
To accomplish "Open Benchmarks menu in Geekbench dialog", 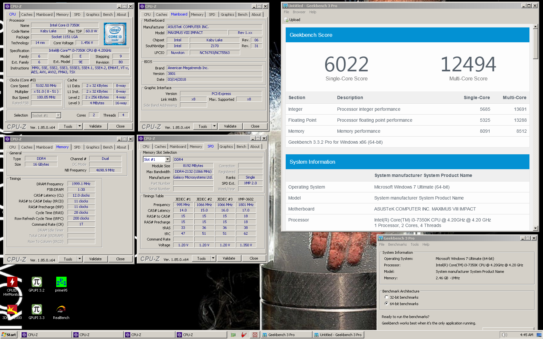I will click(x=398, y=244).
